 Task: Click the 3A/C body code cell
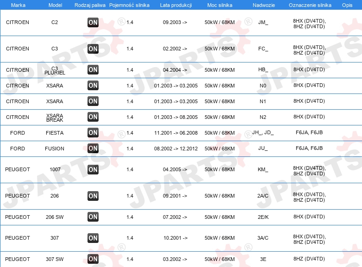(263, 238)
